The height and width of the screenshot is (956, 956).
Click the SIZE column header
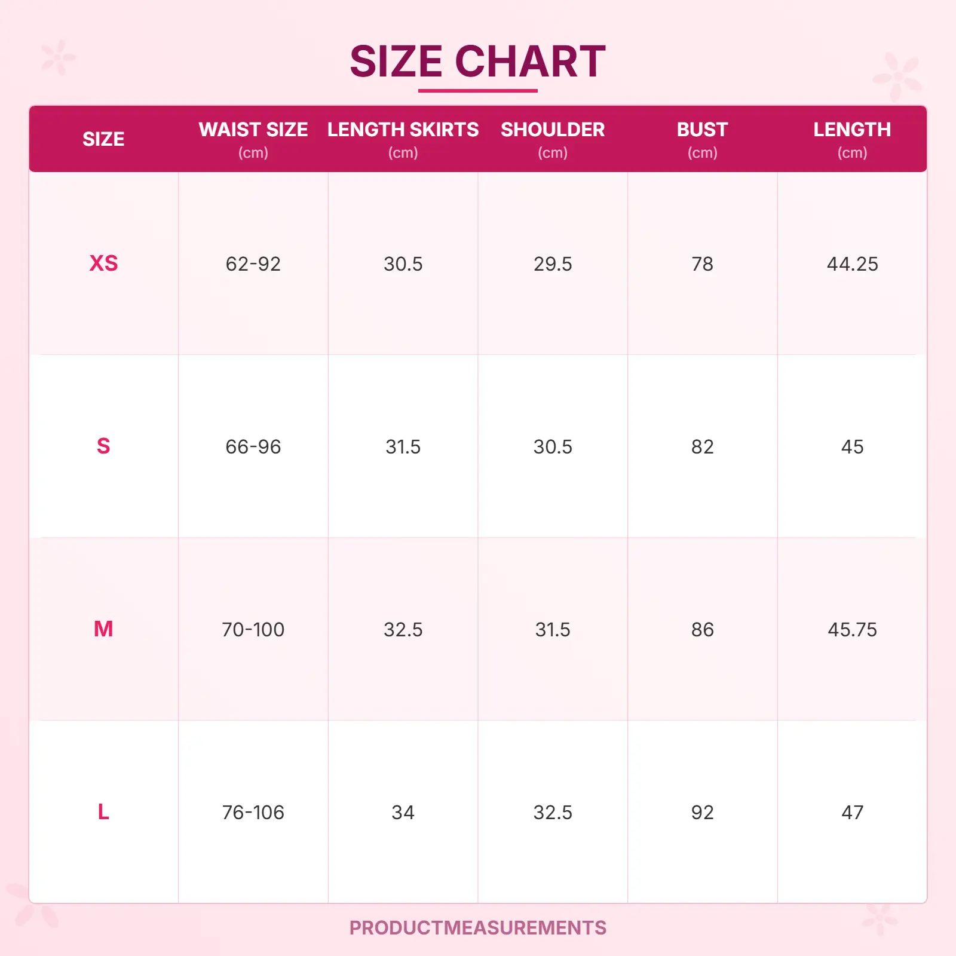pos(103,139)
